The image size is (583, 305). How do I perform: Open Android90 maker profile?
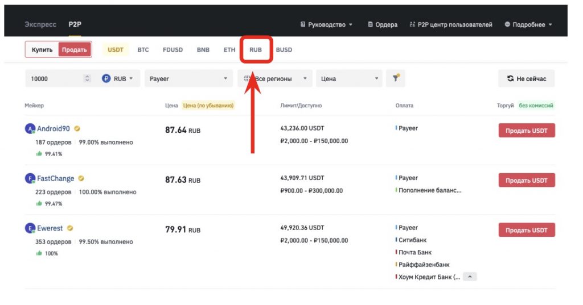pyautogui.click(x=53, y=129)
